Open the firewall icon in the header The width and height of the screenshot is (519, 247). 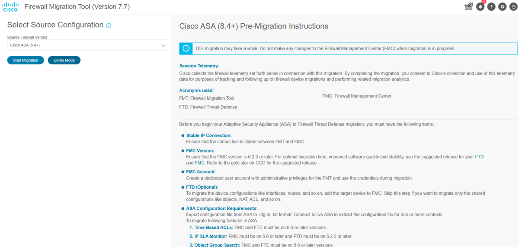point(468,6)
